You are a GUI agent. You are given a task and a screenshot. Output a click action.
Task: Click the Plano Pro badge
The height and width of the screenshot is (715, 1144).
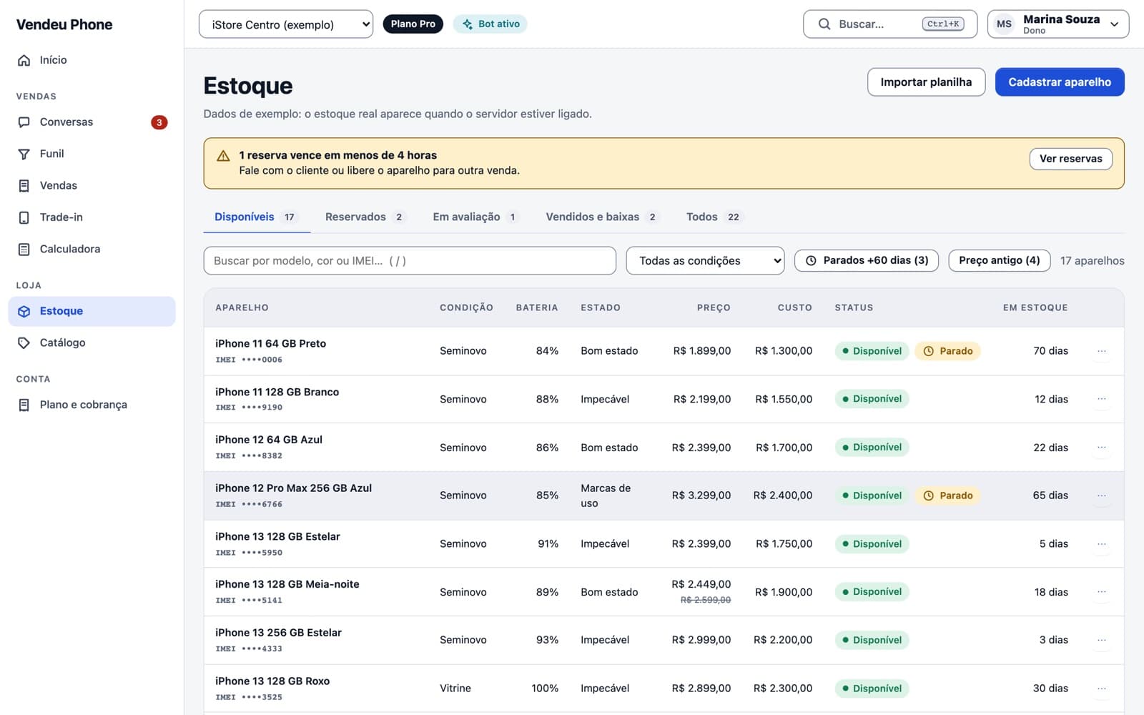pyautogui.click(x=413, y=24)
